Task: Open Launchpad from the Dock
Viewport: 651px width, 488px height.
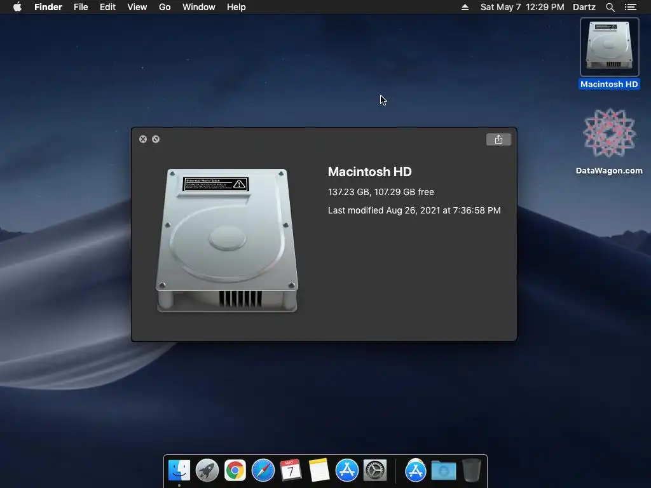Action: [207, 471]
